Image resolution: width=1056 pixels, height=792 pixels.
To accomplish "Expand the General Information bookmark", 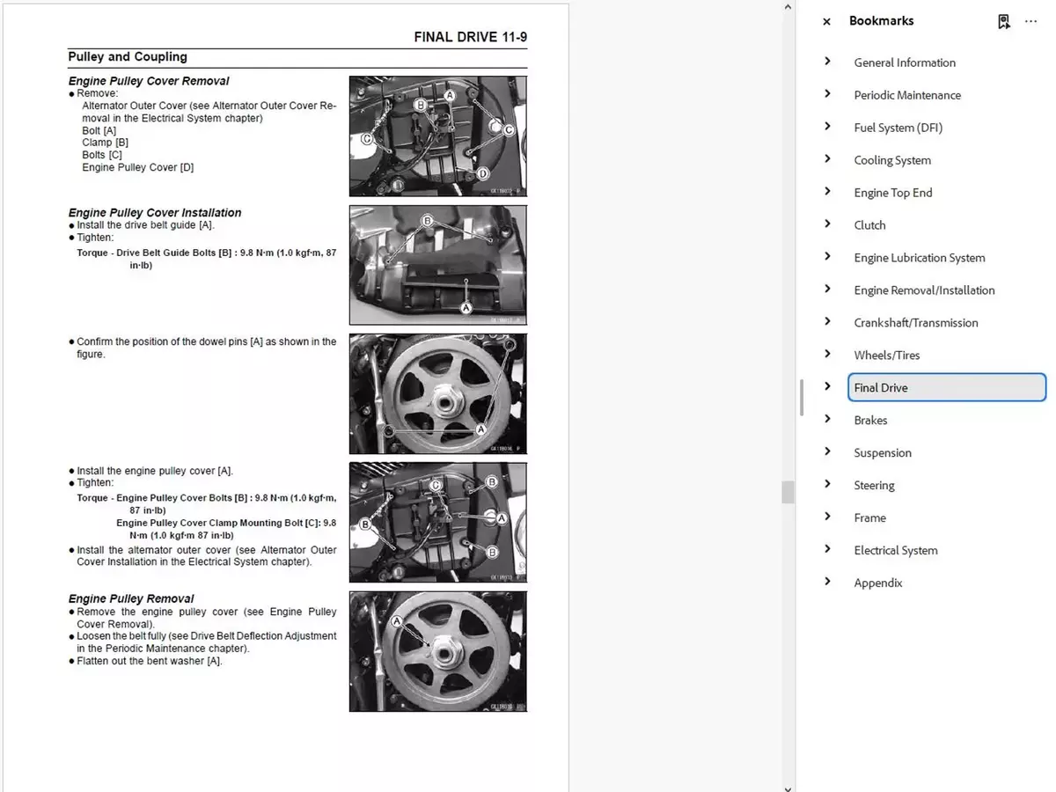I will pos(827,62).
